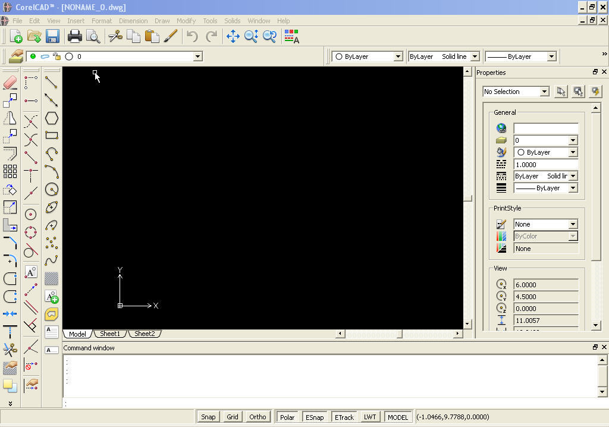Toggle the layer lock padlock icon
The height and width of the screenshot is (427, 609).
click(57, 56)
